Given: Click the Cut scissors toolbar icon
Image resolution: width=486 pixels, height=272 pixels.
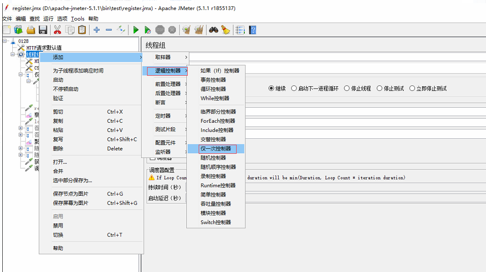Looking at the screenshot, I should pyautogui.click(x=58, y=30).
